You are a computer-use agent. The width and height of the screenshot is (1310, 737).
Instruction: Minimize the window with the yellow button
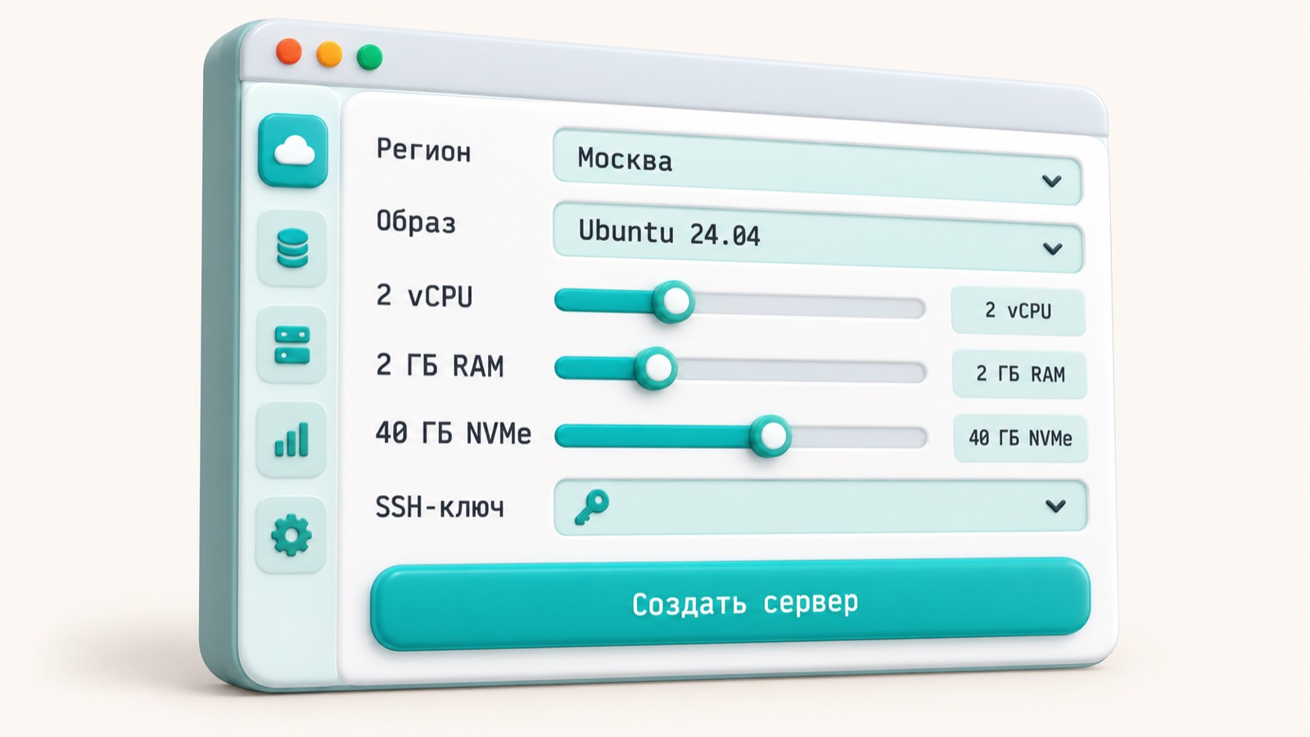pyautogui.click(x=329, y=55)
